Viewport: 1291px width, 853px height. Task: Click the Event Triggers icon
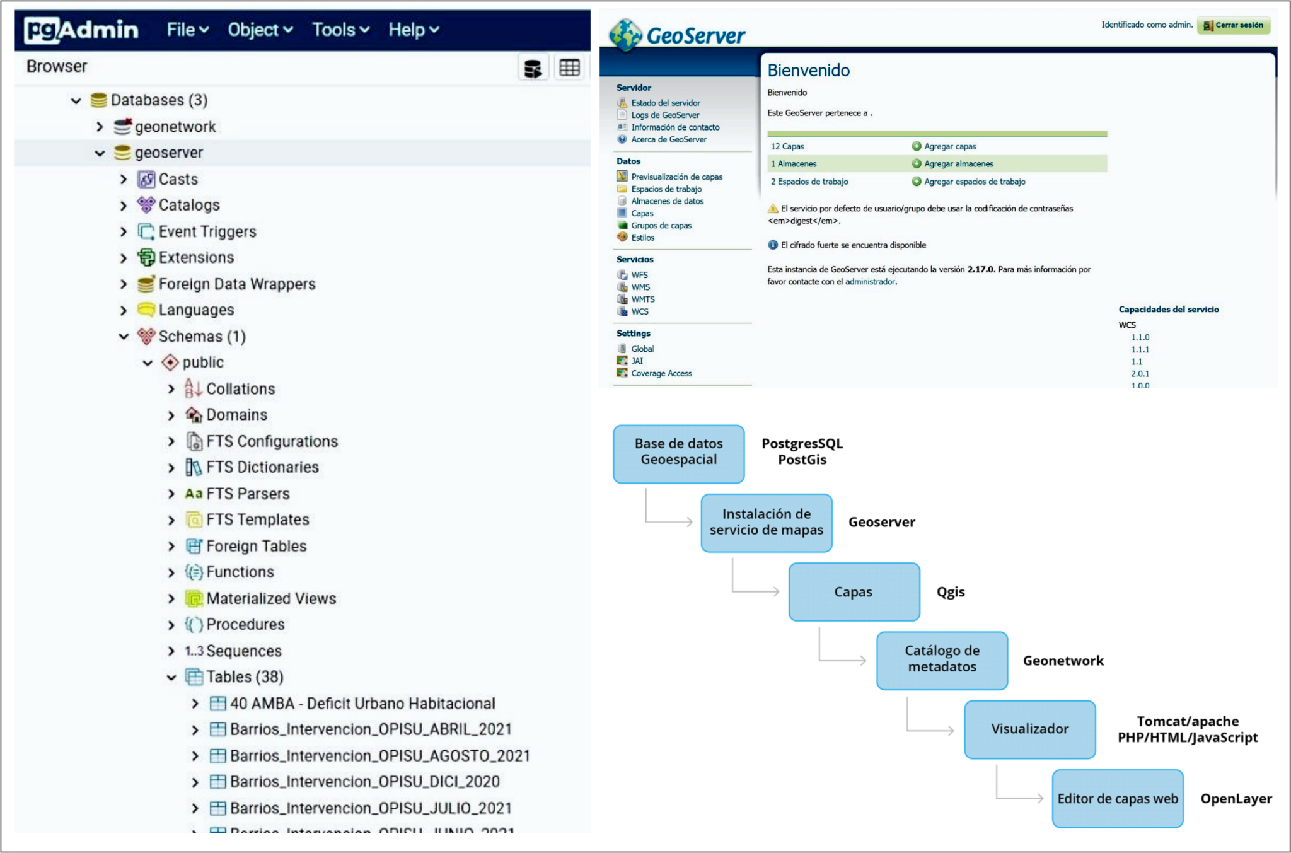pyautogui.click(x=146, y=232)
